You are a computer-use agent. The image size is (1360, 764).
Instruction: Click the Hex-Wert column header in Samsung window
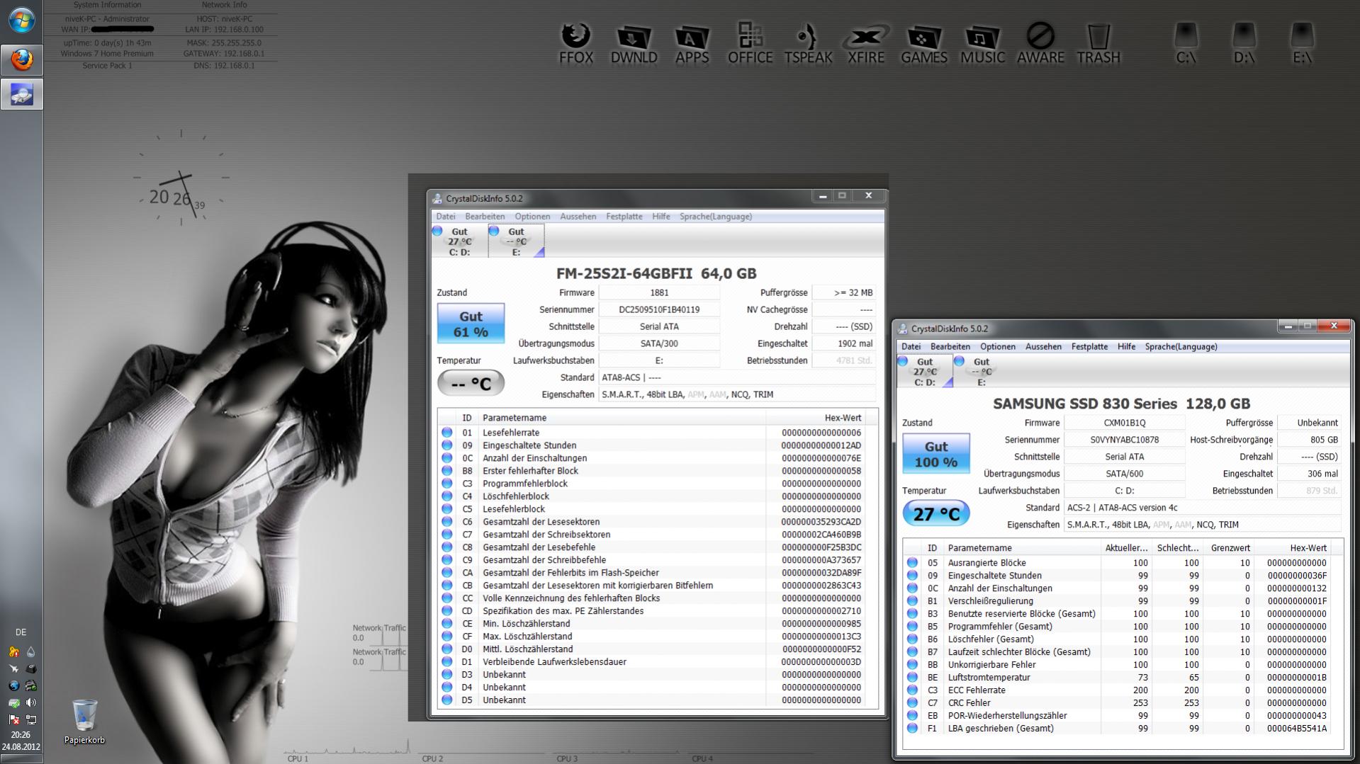tap(1293, 548)
